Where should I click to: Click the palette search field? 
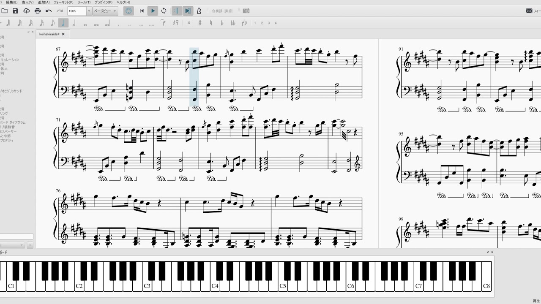(16, 236)
